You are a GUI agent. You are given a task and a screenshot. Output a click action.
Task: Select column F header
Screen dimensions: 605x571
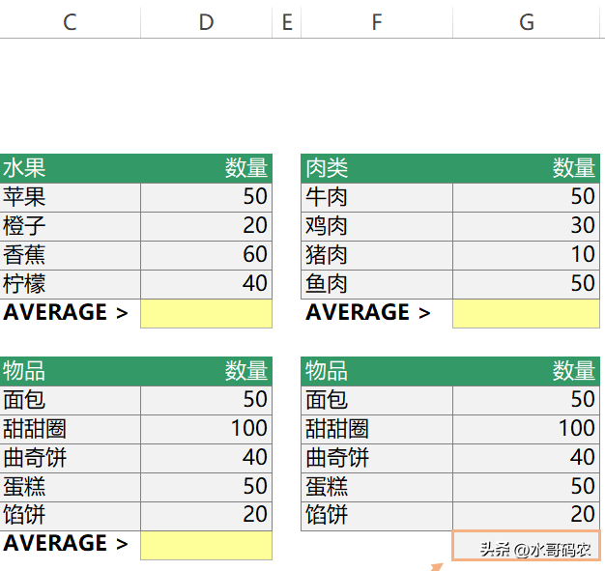point(377,22)
